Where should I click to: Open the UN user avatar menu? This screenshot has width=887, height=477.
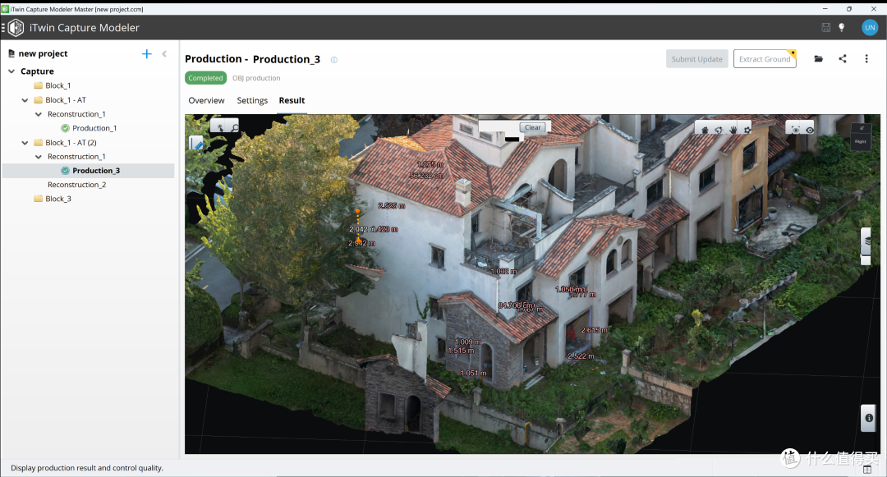click(x=870, y=28)
